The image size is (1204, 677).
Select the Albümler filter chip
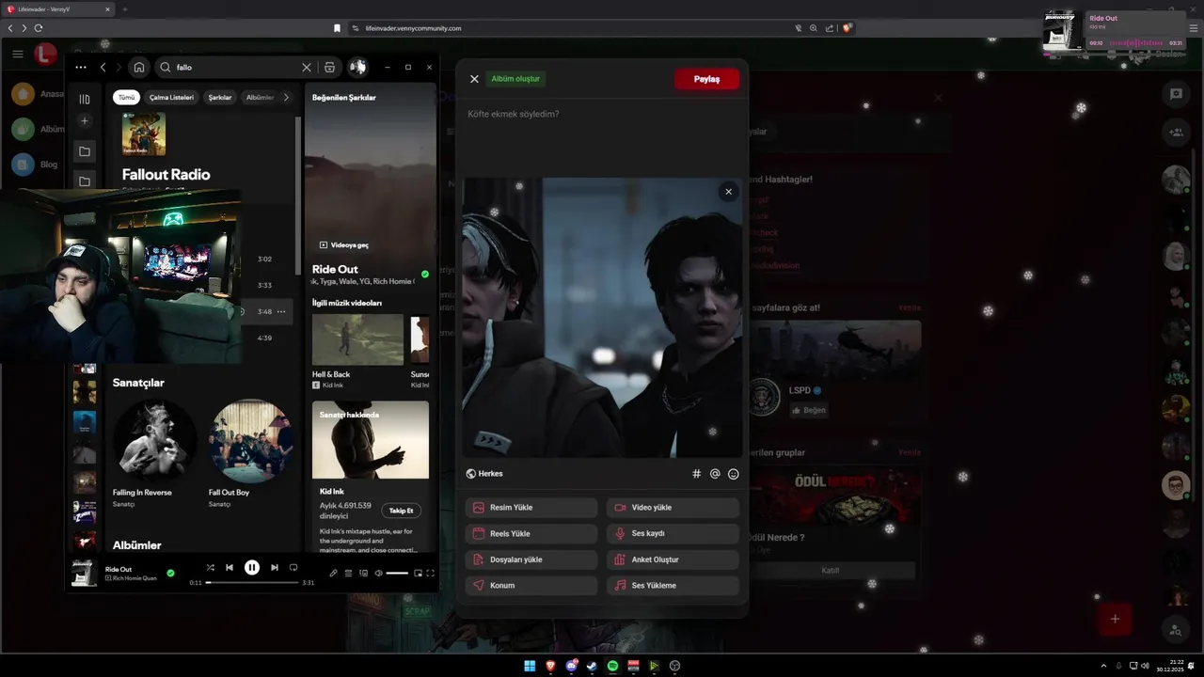(260, 98)
